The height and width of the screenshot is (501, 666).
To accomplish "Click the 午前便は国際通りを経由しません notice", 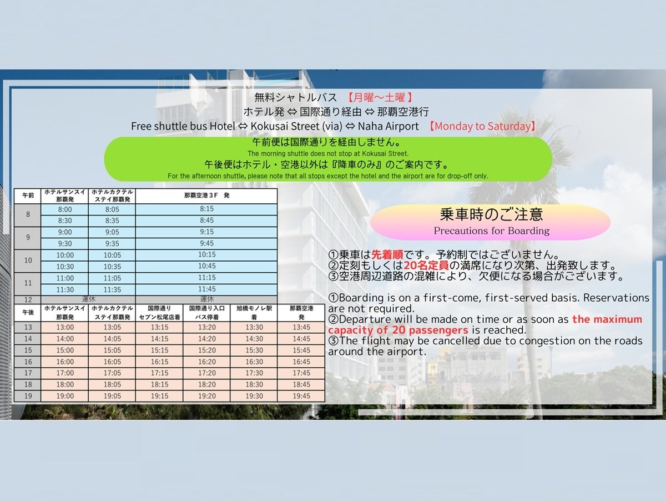I will pos(327,142).
